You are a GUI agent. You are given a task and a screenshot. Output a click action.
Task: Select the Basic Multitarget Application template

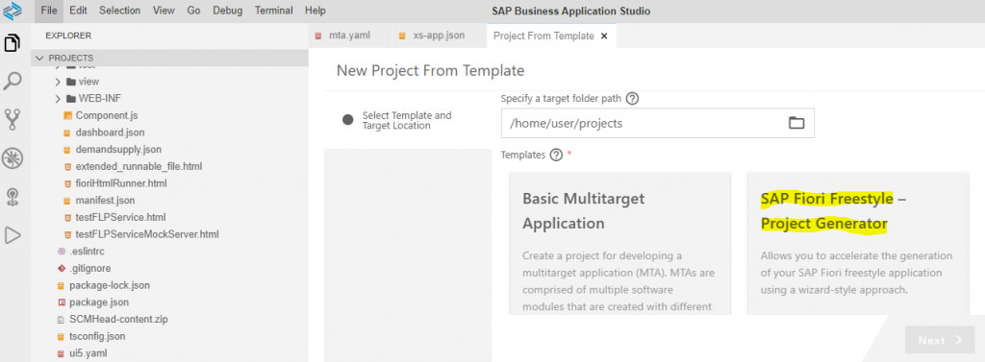620,244
